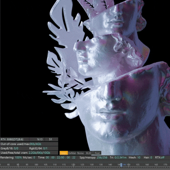Switch to the RLID pass tab
This screenshot has height=170, width=170.
point(89,153)
